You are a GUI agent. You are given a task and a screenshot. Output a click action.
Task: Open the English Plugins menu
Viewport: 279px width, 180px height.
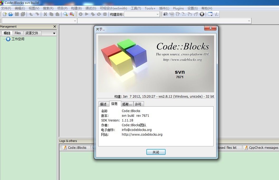178,8
